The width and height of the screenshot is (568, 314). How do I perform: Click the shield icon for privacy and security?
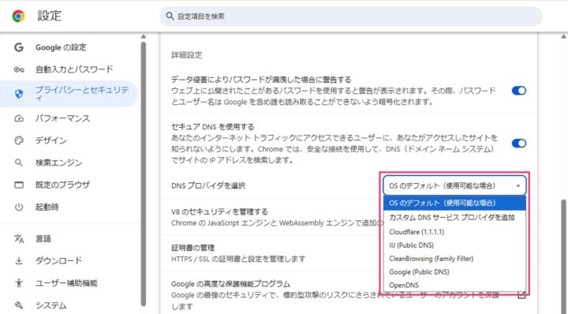coord(19,94)
